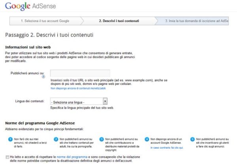Tick the 'Ho letto e accetto' checkbox
This screenshot has width=237, height=166.
(x=7, y=157)
